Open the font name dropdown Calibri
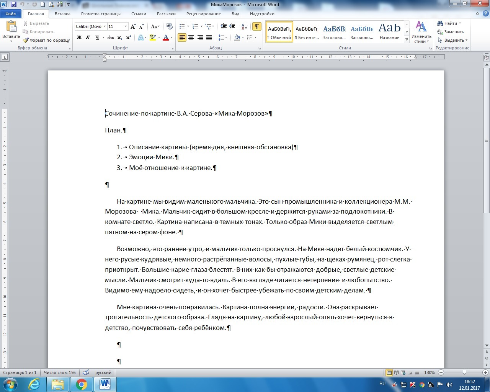Image resolution: width=490 pixels, height=392 pixels. [x=105, y=26]
